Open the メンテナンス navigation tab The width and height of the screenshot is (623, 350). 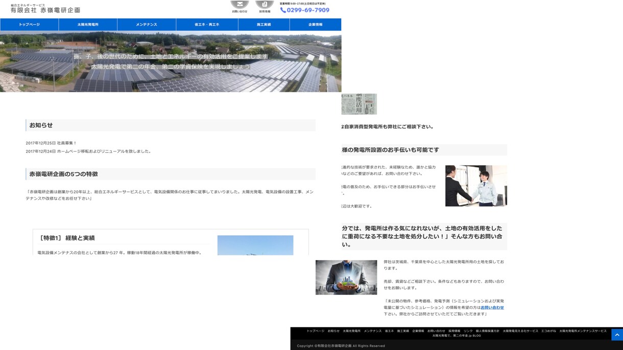pyautogui.click(x=147, y=24)
